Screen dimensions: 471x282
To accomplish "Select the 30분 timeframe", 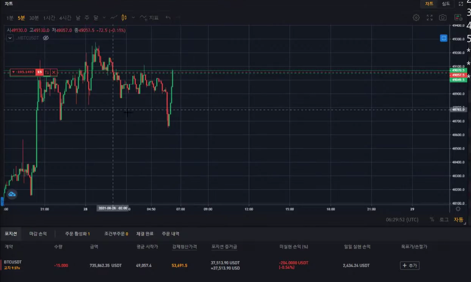I will (34, 18).
